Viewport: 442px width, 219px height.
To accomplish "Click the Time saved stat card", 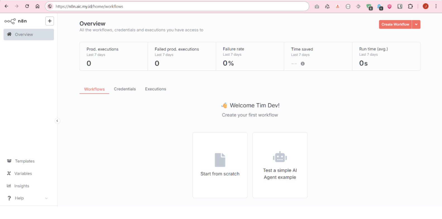I will [x=318, y=57].
